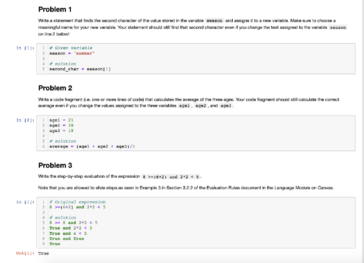
Task: Click the "True and True" code line
Action: (67, 239)
